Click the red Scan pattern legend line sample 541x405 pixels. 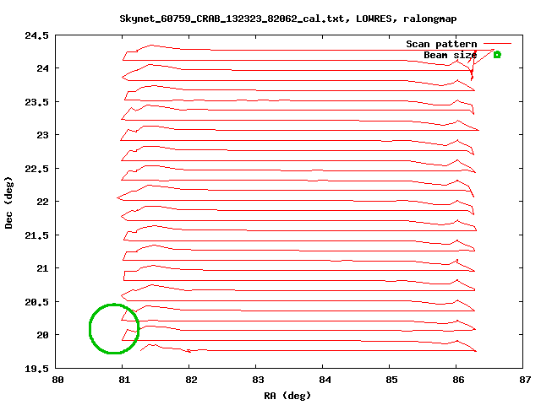(497, 43)
